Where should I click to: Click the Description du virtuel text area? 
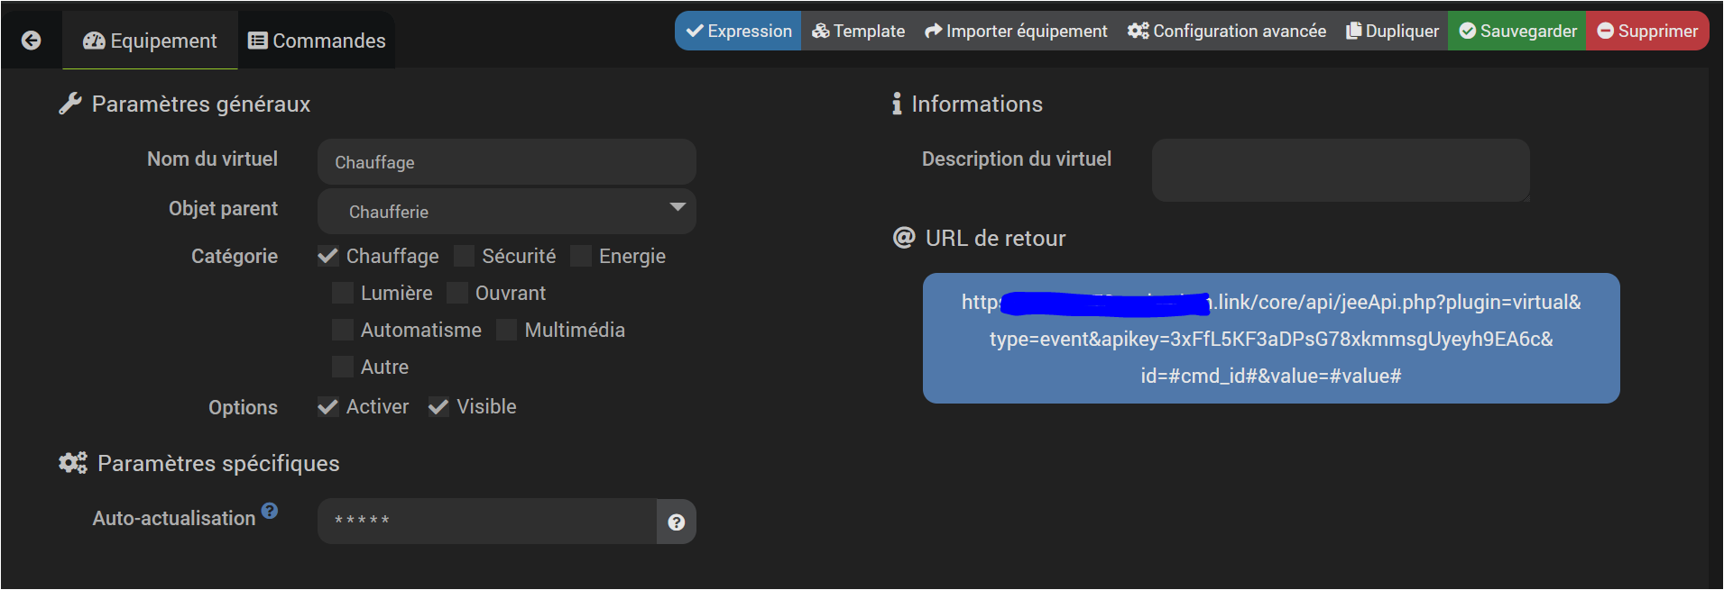click(x=1341, y=170)
